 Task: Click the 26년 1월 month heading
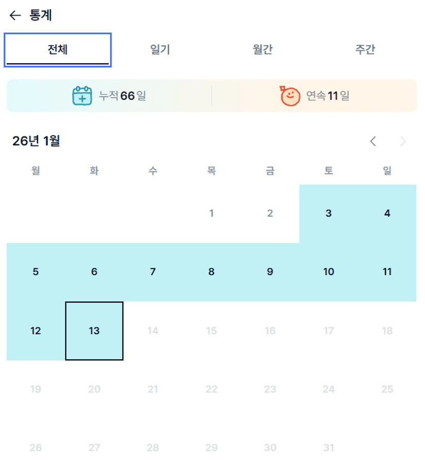point(36,141)
